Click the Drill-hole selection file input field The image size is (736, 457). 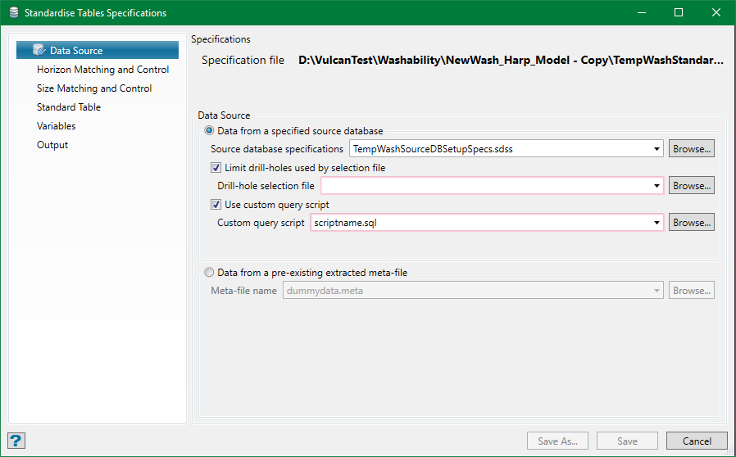tap(484, 186)
